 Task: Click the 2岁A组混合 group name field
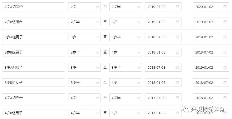(x=33, y=7)
